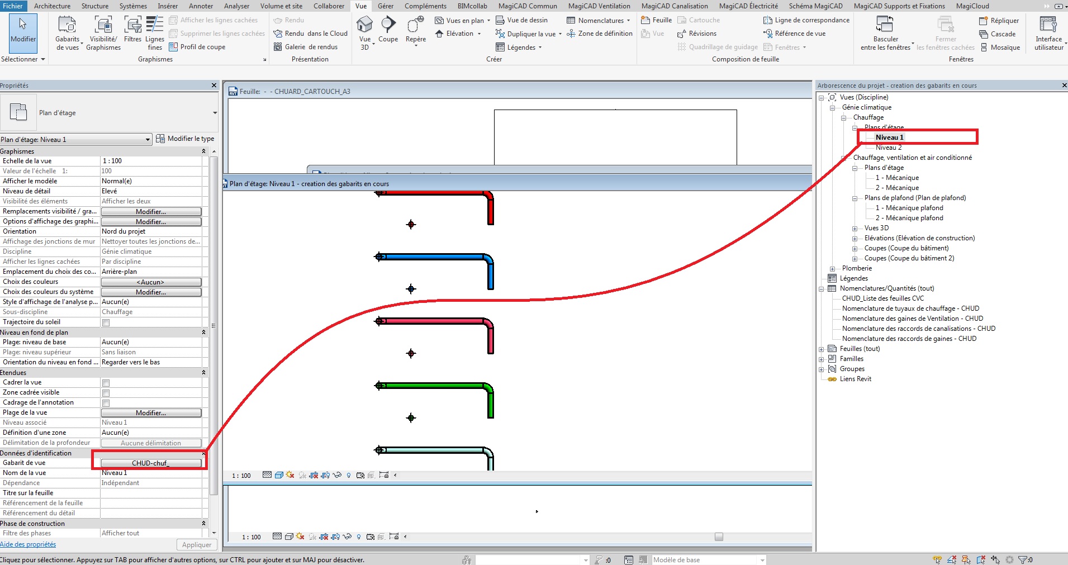
Task: Toggle shadows in the view control bar
Action: pos(289,475)
